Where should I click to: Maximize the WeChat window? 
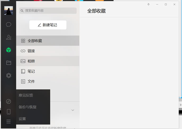pos(166,5)
